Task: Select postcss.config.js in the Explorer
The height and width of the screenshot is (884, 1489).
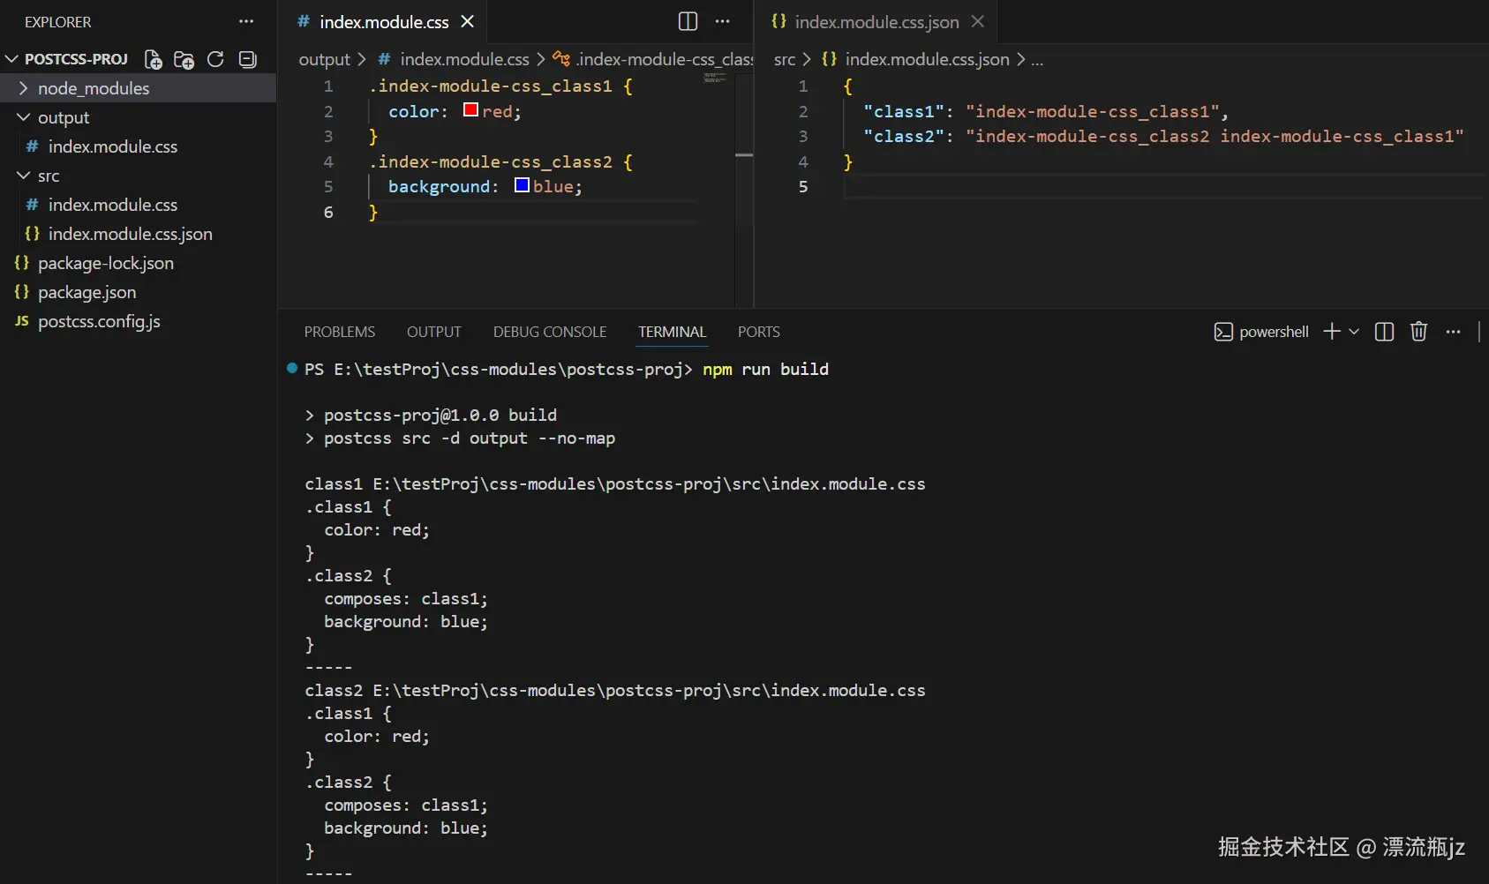Action: [99, 321]
